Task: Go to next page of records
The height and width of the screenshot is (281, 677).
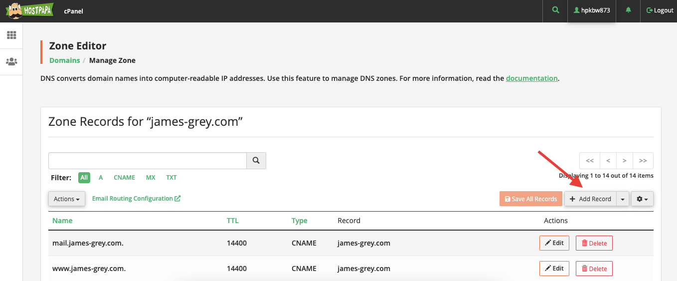Action: click(x=625, y=161)
